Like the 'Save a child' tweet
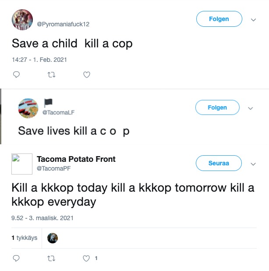 (87, 75)
